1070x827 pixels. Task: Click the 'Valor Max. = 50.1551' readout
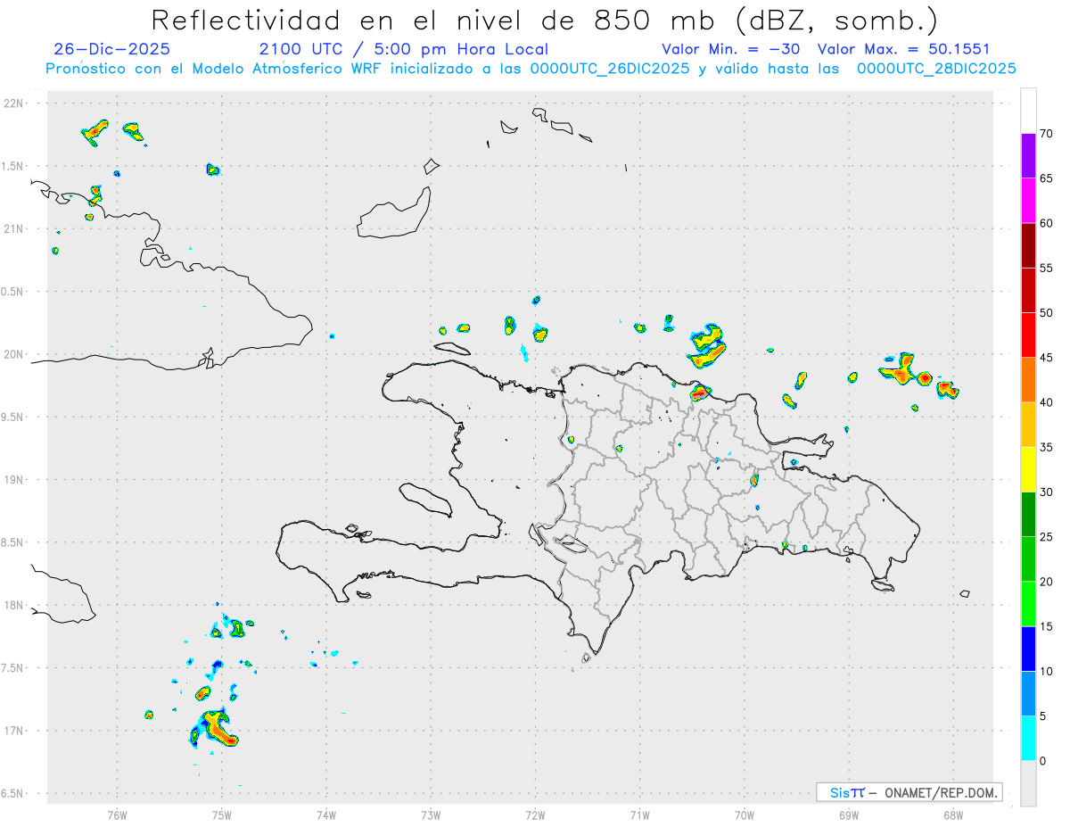[903, 49]
